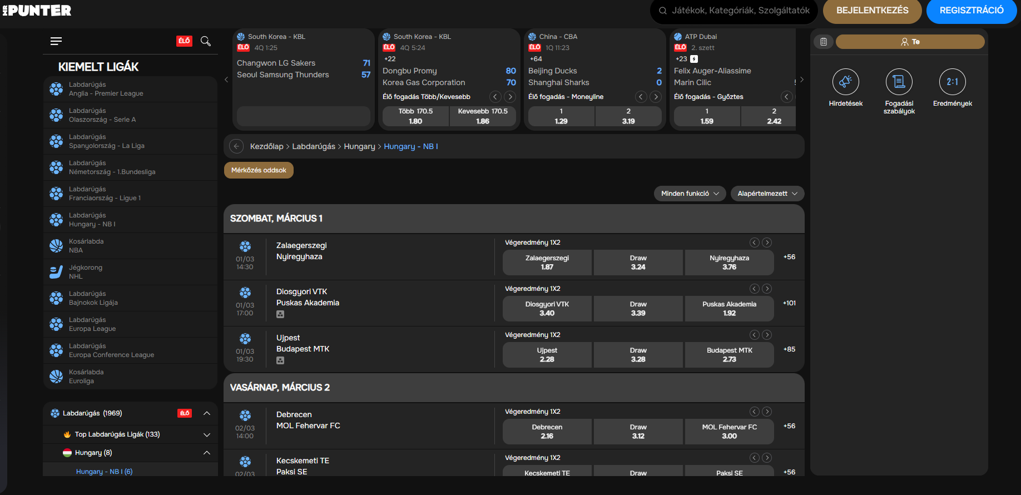Open NBA basketball league

130,246
